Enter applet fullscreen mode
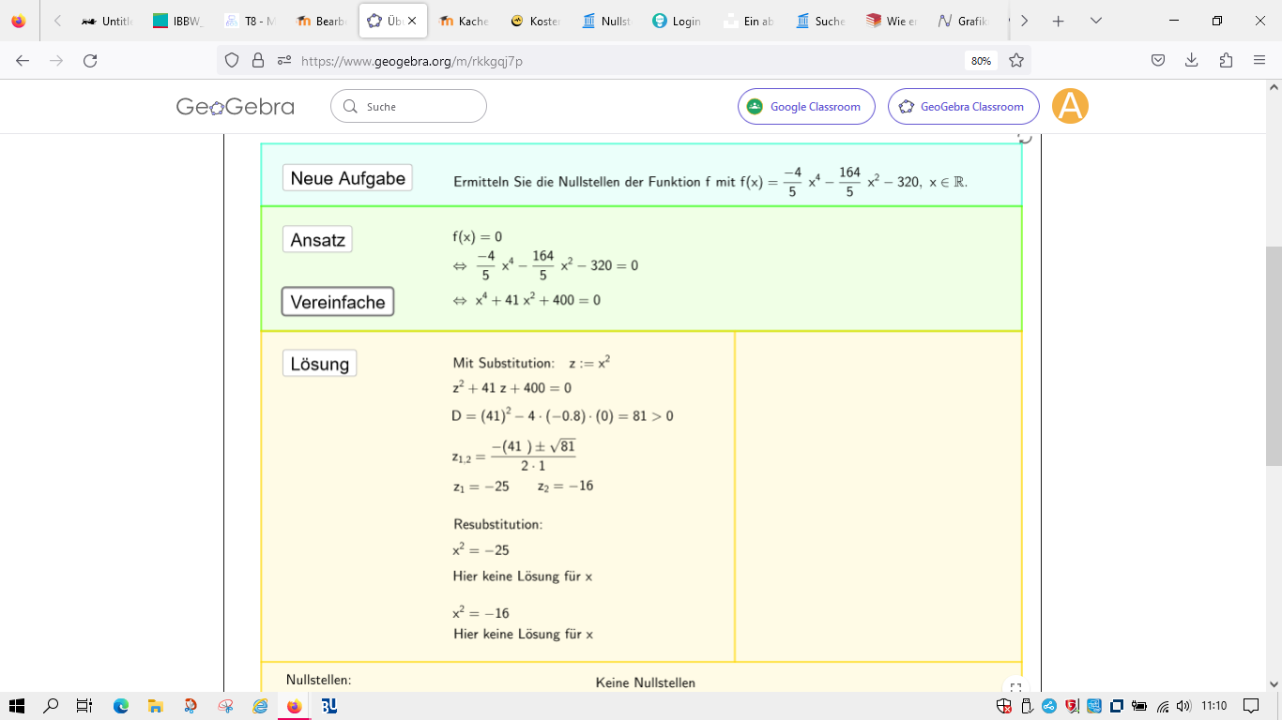 tap(1015, 687)
